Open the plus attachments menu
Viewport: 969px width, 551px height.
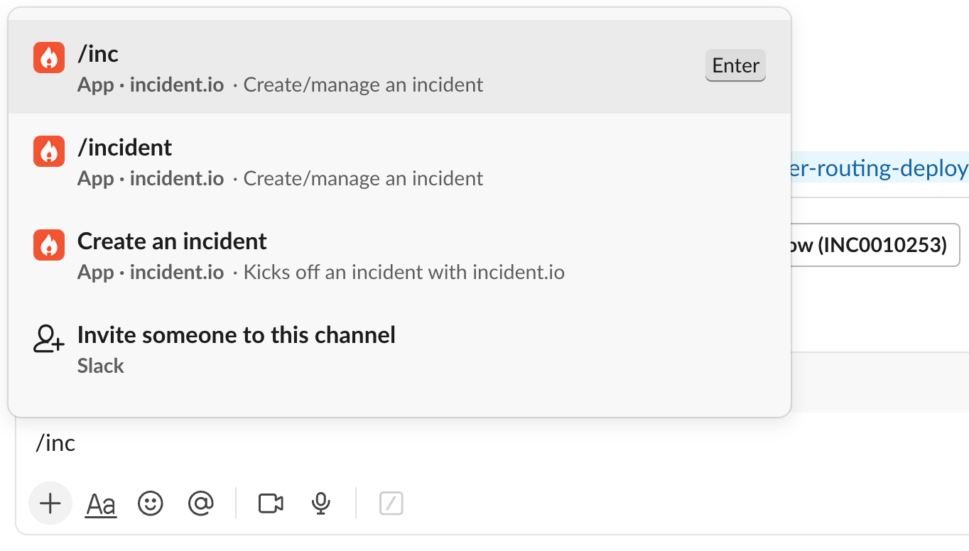pyautogui.click(x=50, y=503)
